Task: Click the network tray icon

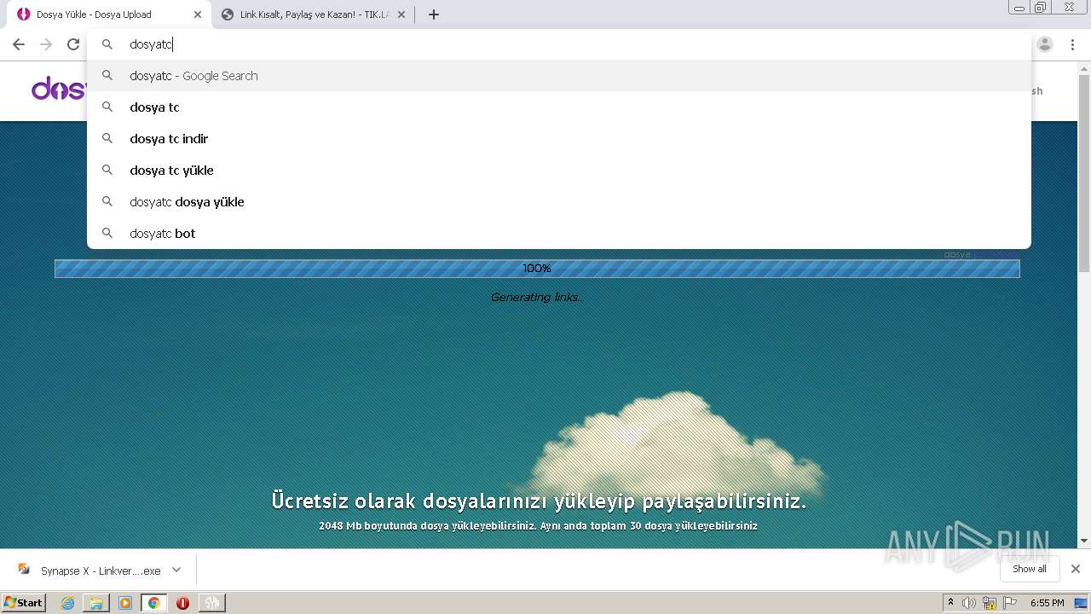Action: [990, 603]
